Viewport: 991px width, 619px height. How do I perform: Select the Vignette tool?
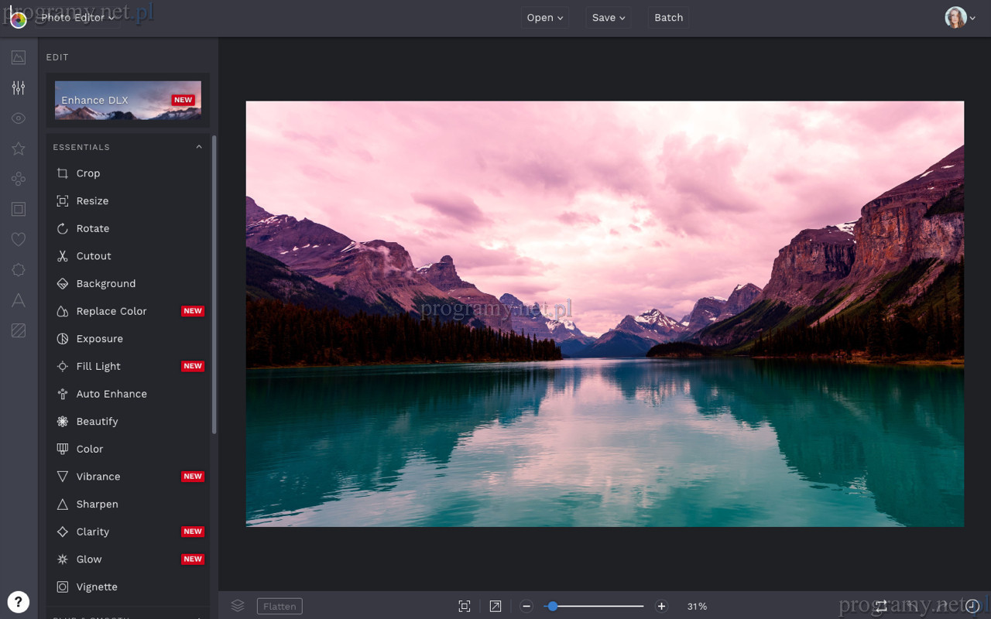(97, 587)
